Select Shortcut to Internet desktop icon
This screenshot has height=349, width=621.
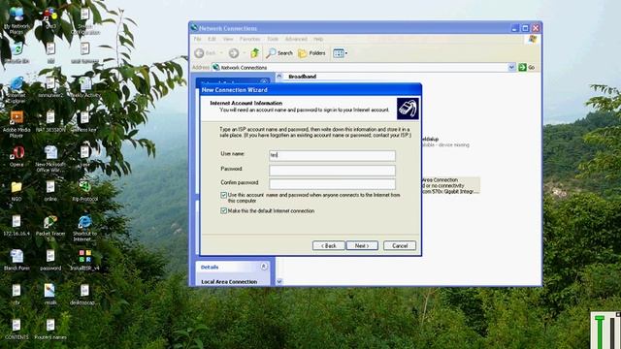pos(84,229)
